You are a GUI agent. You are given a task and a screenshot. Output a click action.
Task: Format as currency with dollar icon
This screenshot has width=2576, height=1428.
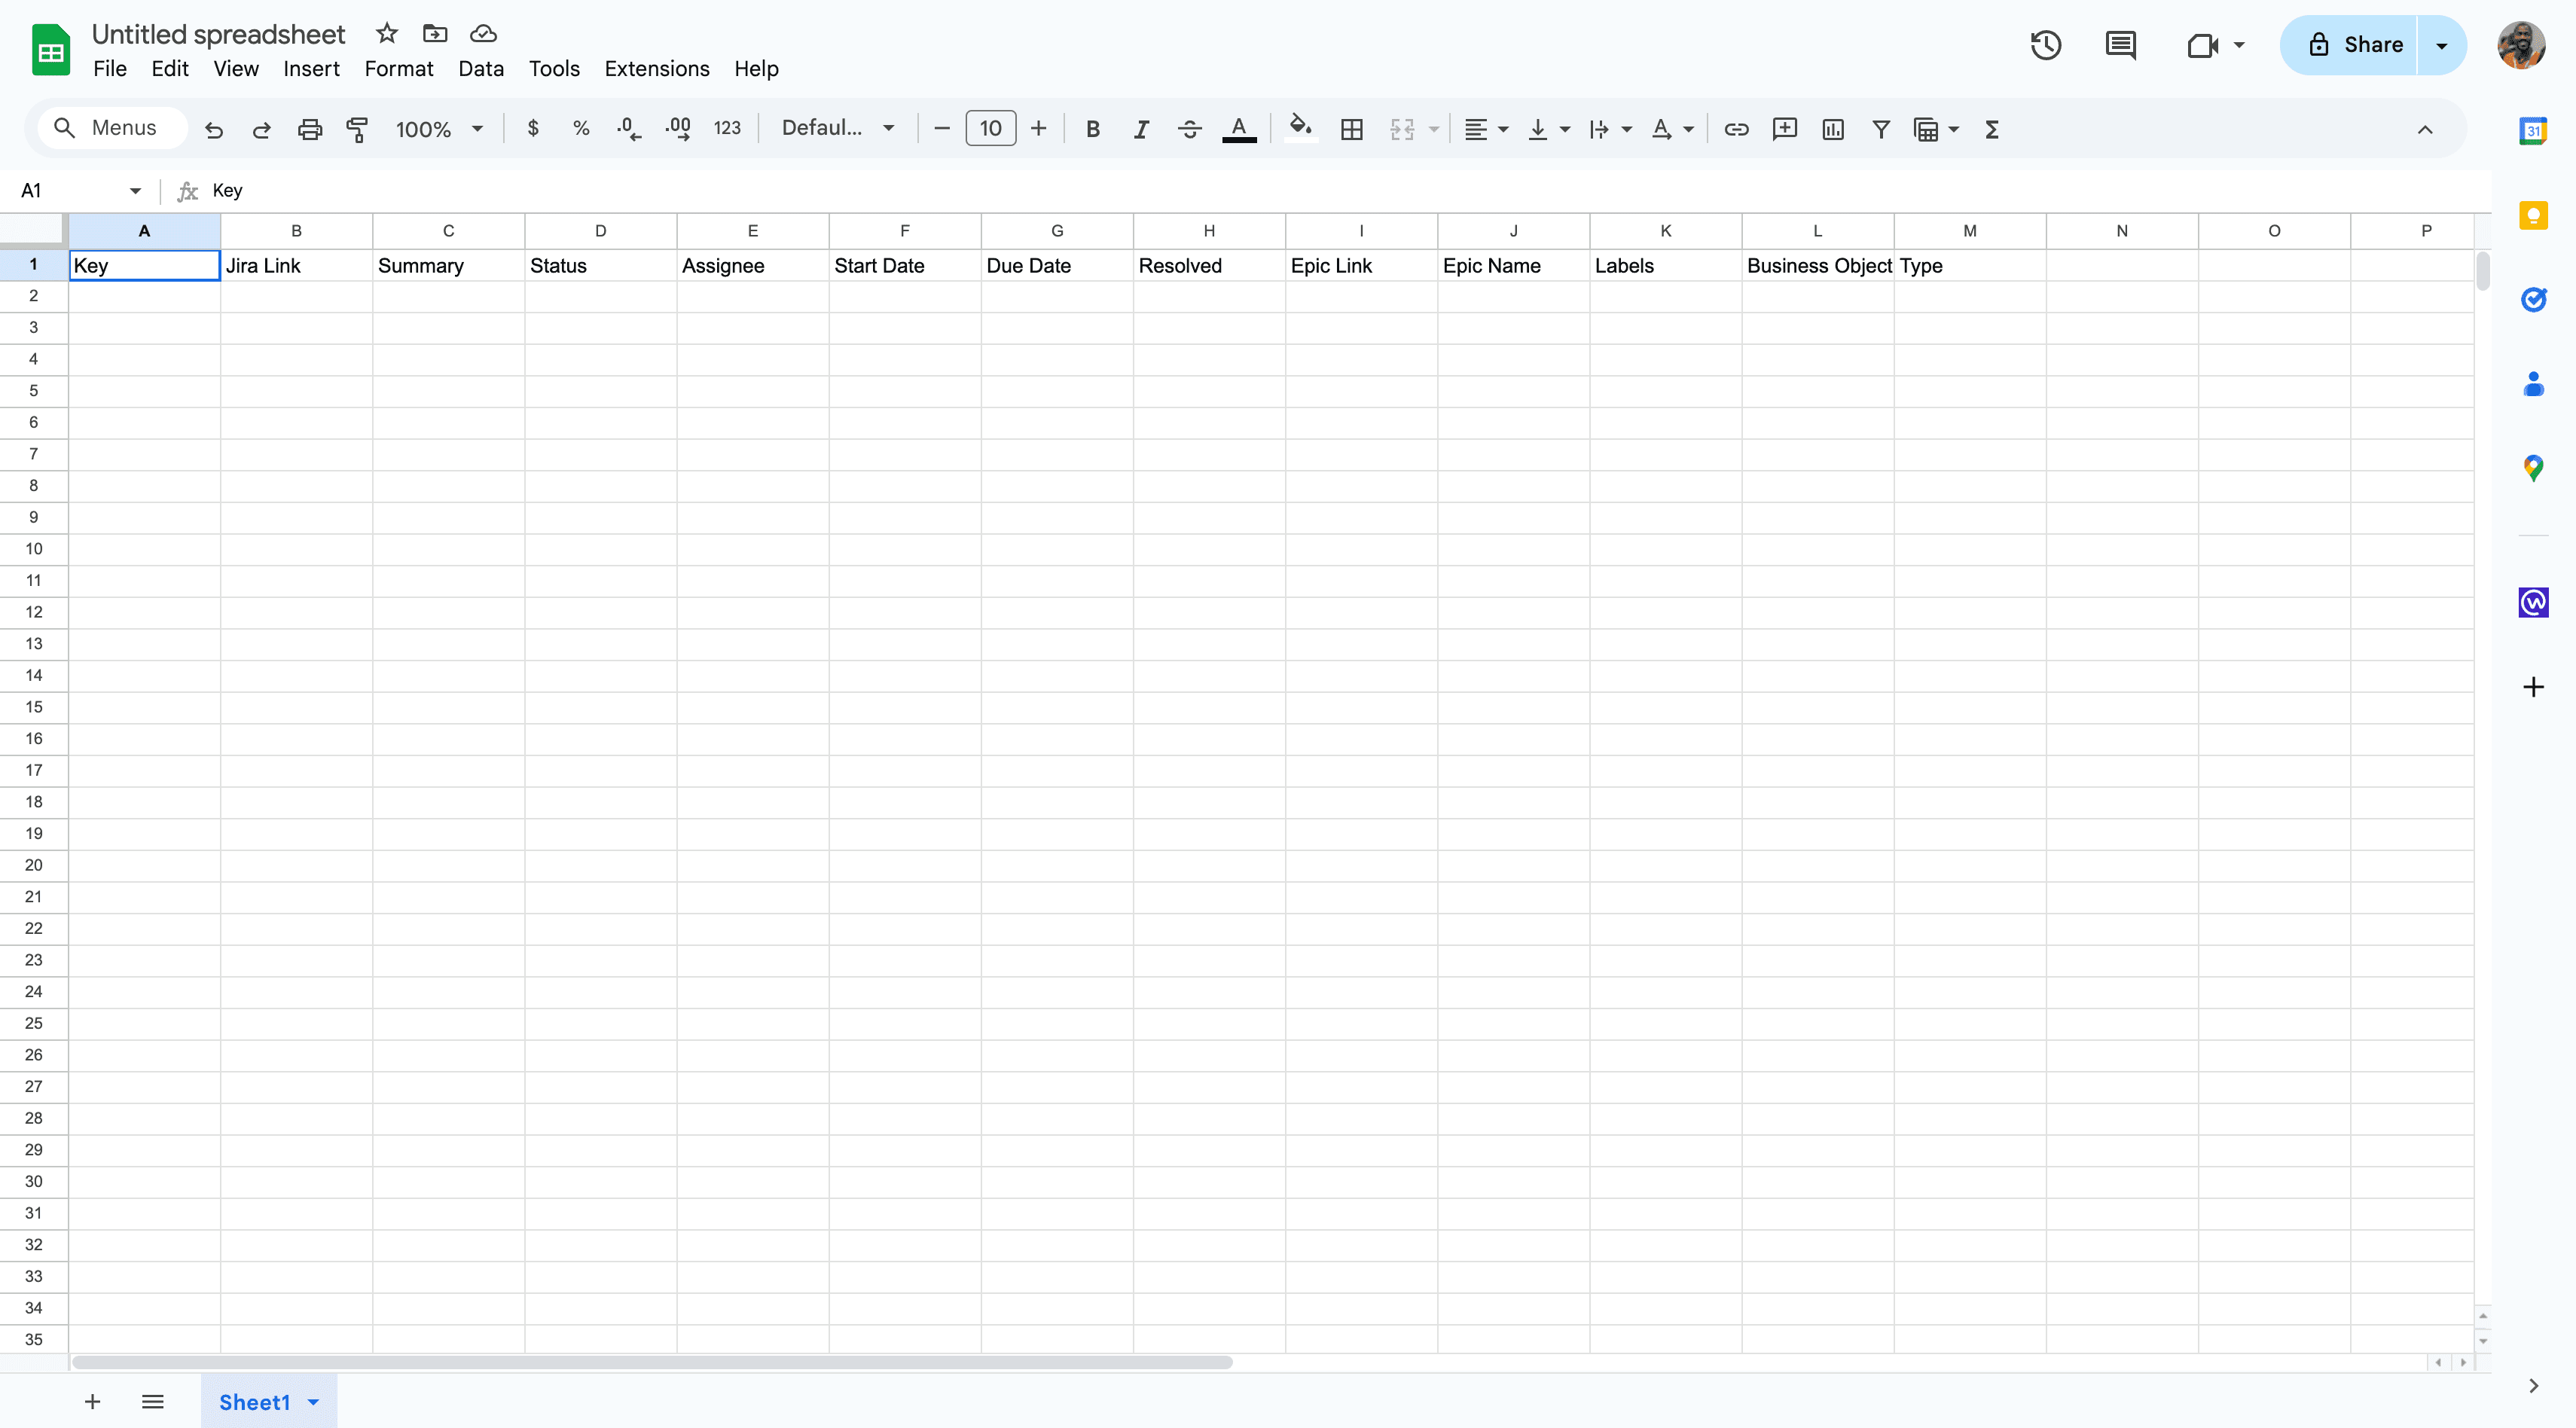(x=533, y=128)
